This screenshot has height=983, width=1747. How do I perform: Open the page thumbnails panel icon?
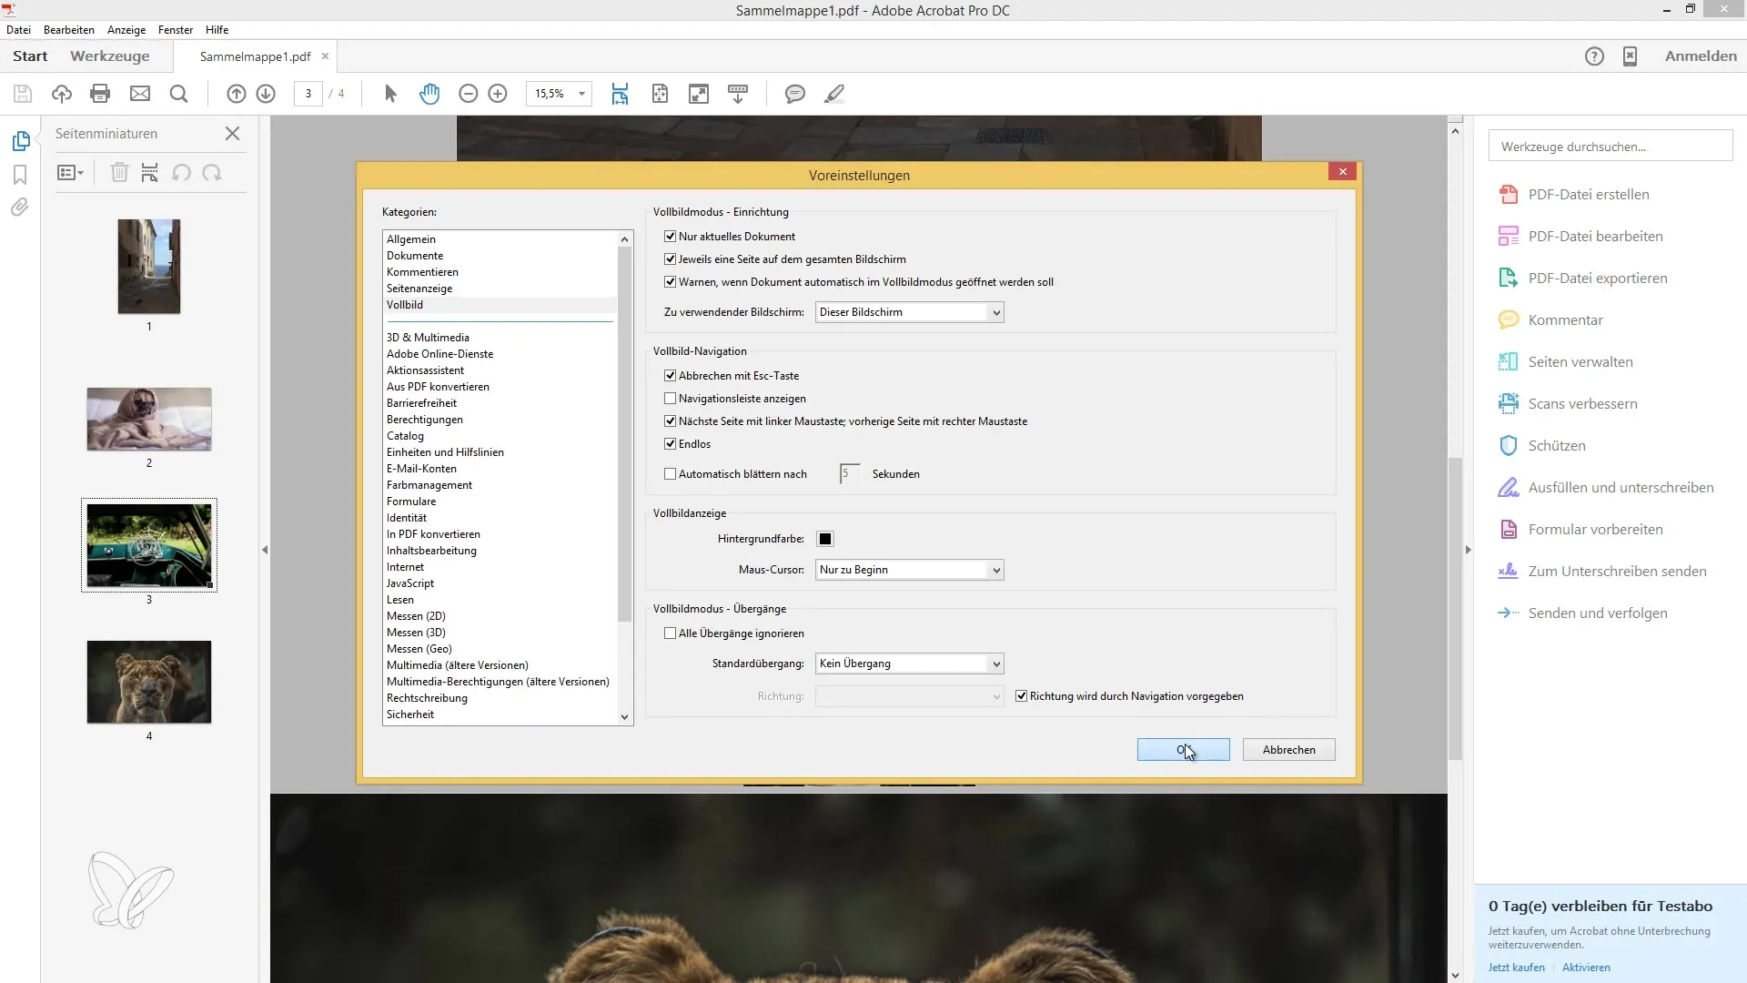[x=21, y=141]
